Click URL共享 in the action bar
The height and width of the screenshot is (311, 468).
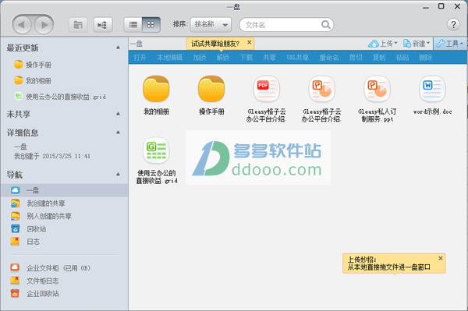click(298, 58)
